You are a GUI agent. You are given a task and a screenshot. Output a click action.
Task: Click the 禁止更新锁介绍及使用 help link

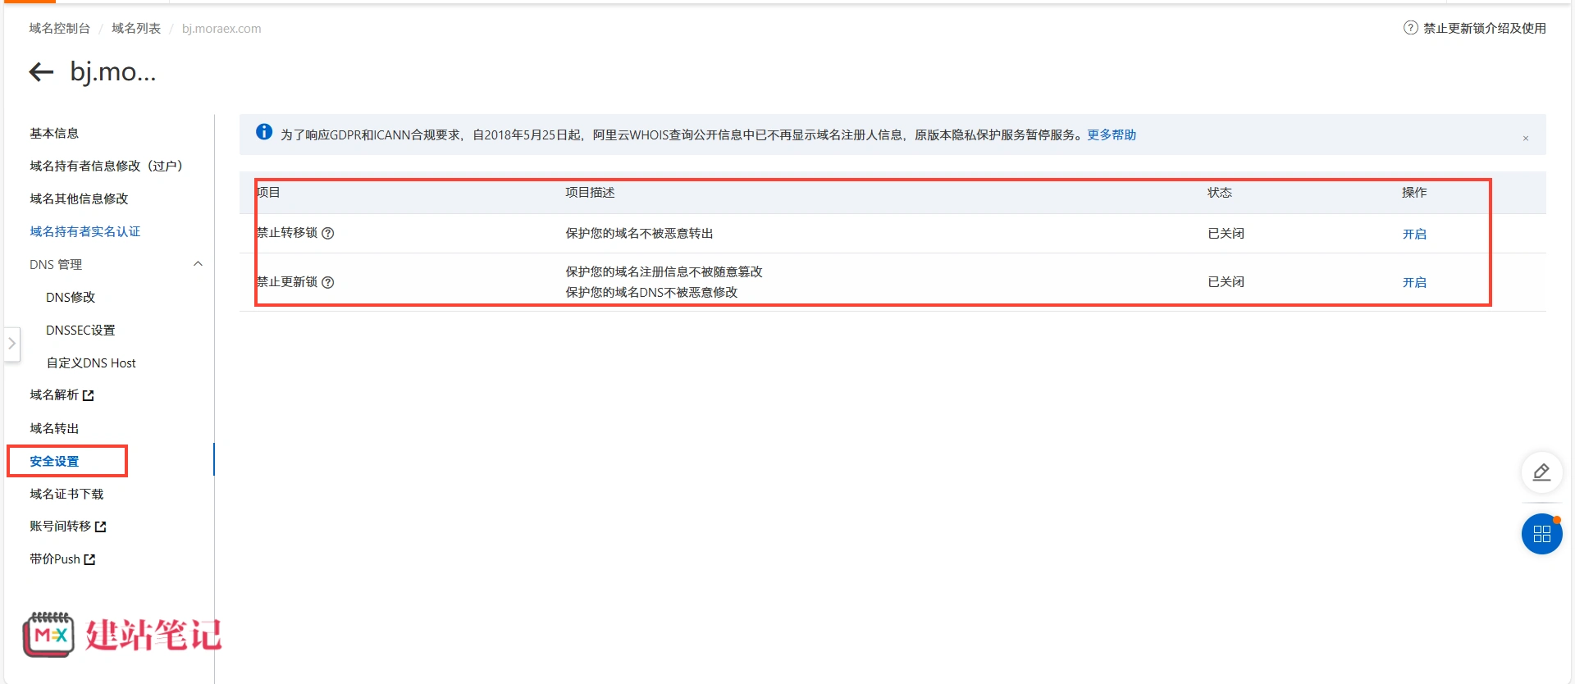1485,28
